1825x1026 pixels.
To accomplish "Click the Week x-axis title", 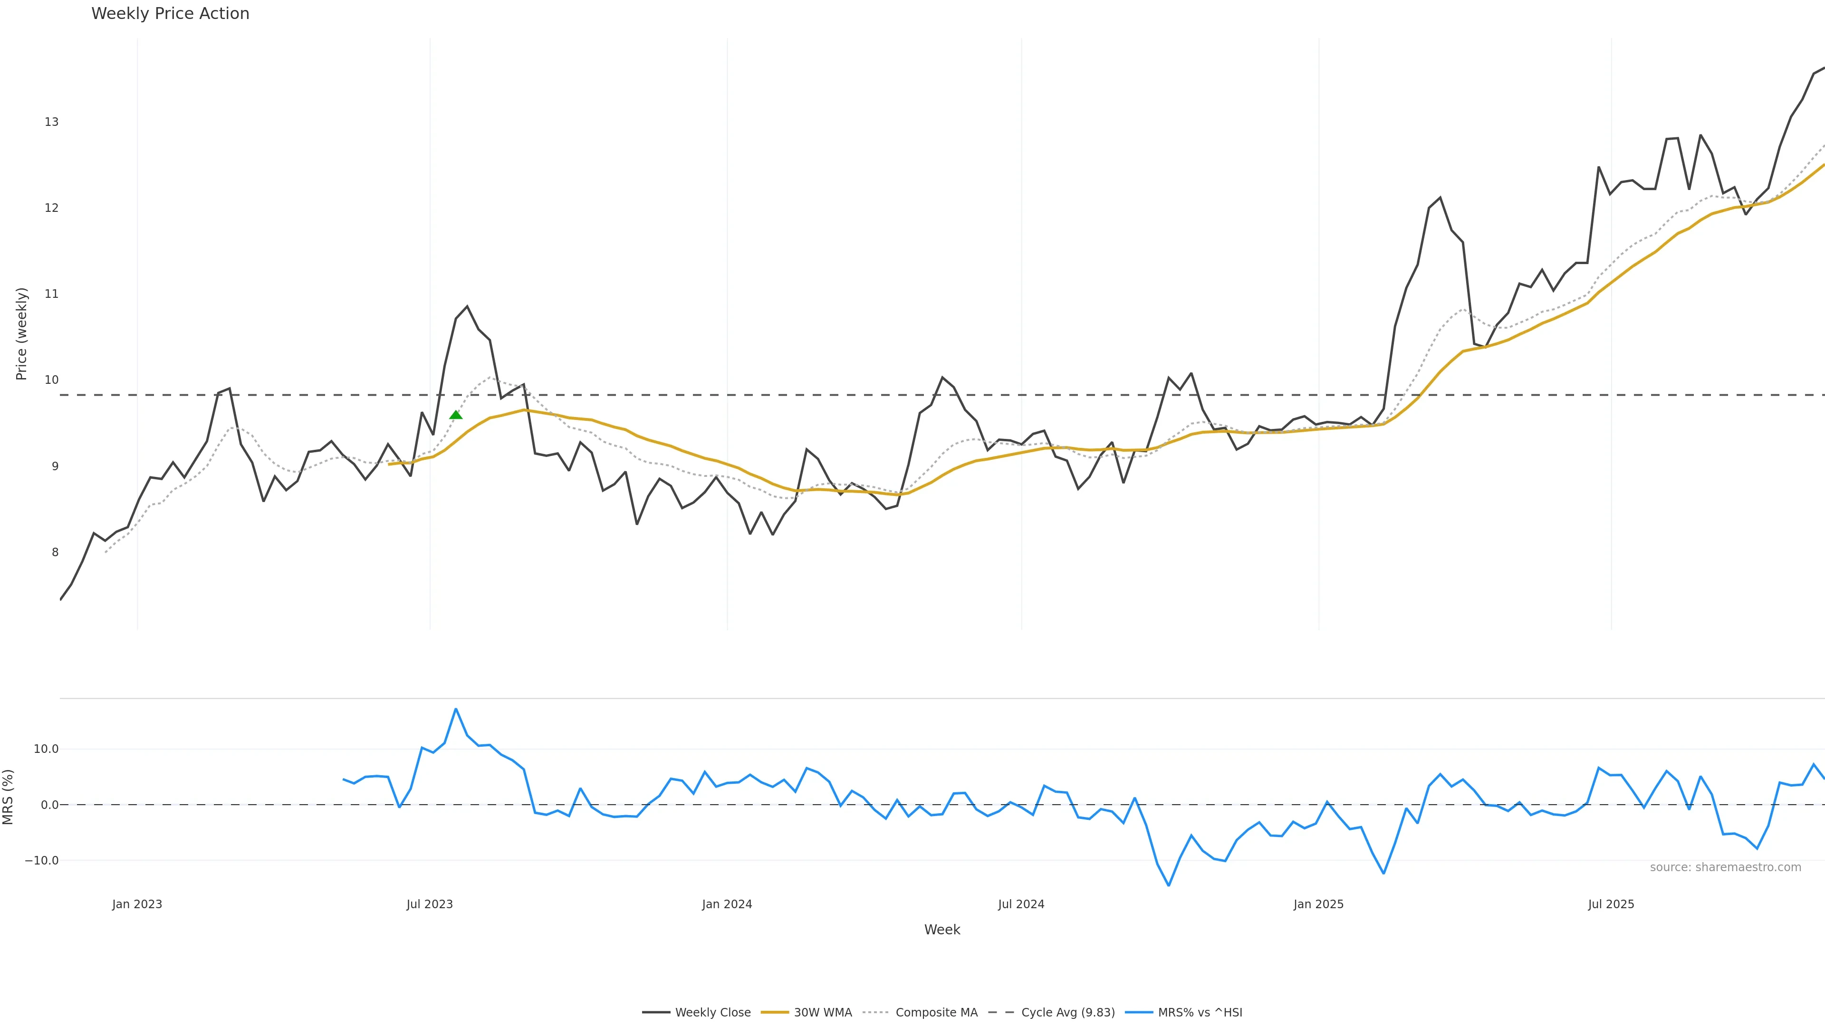I will 941,930.
